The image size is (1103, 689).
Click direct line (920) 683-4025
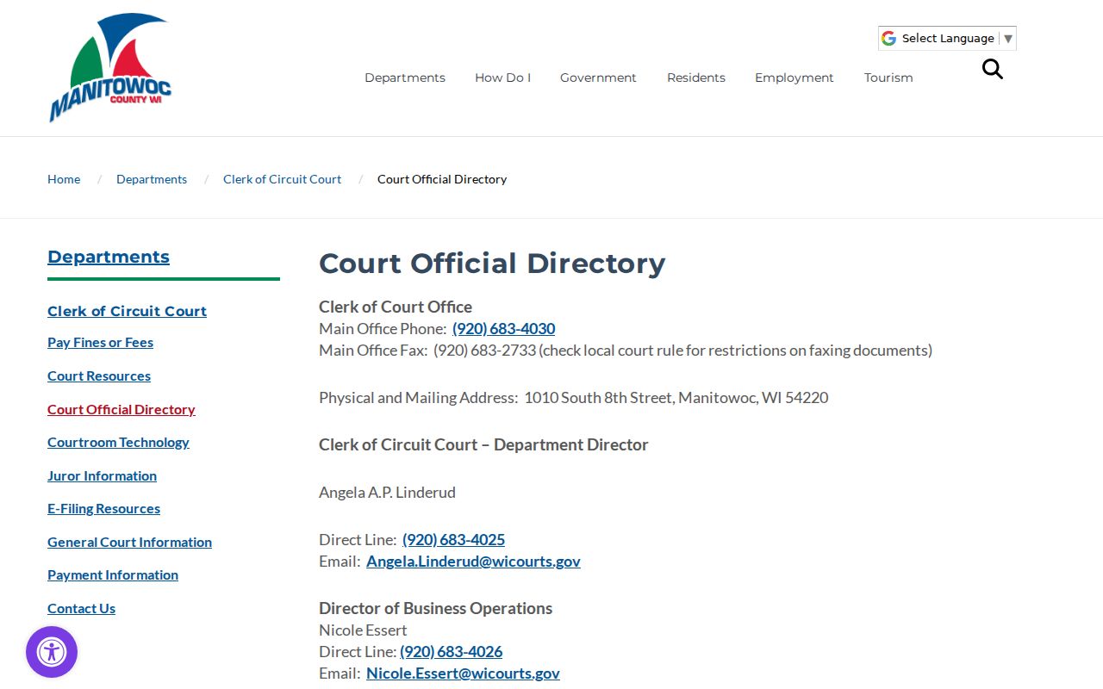(453, 540)
